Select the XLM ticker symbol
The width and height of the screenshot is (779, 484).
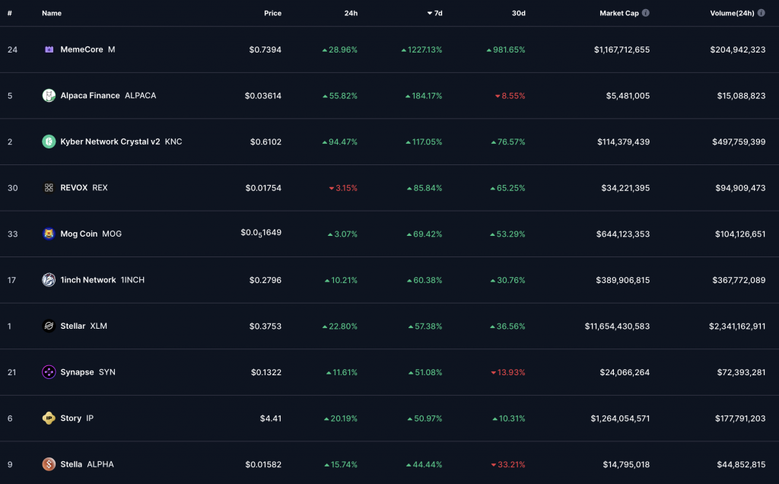tap(98, 326)
